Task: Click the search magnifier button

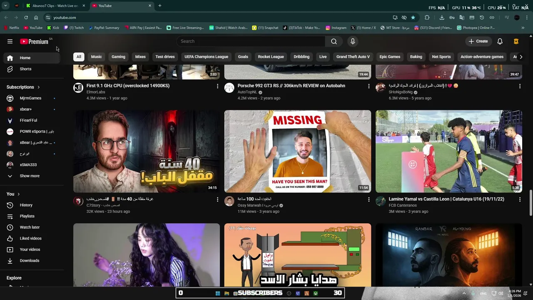Action: click(x=334, y=41)
